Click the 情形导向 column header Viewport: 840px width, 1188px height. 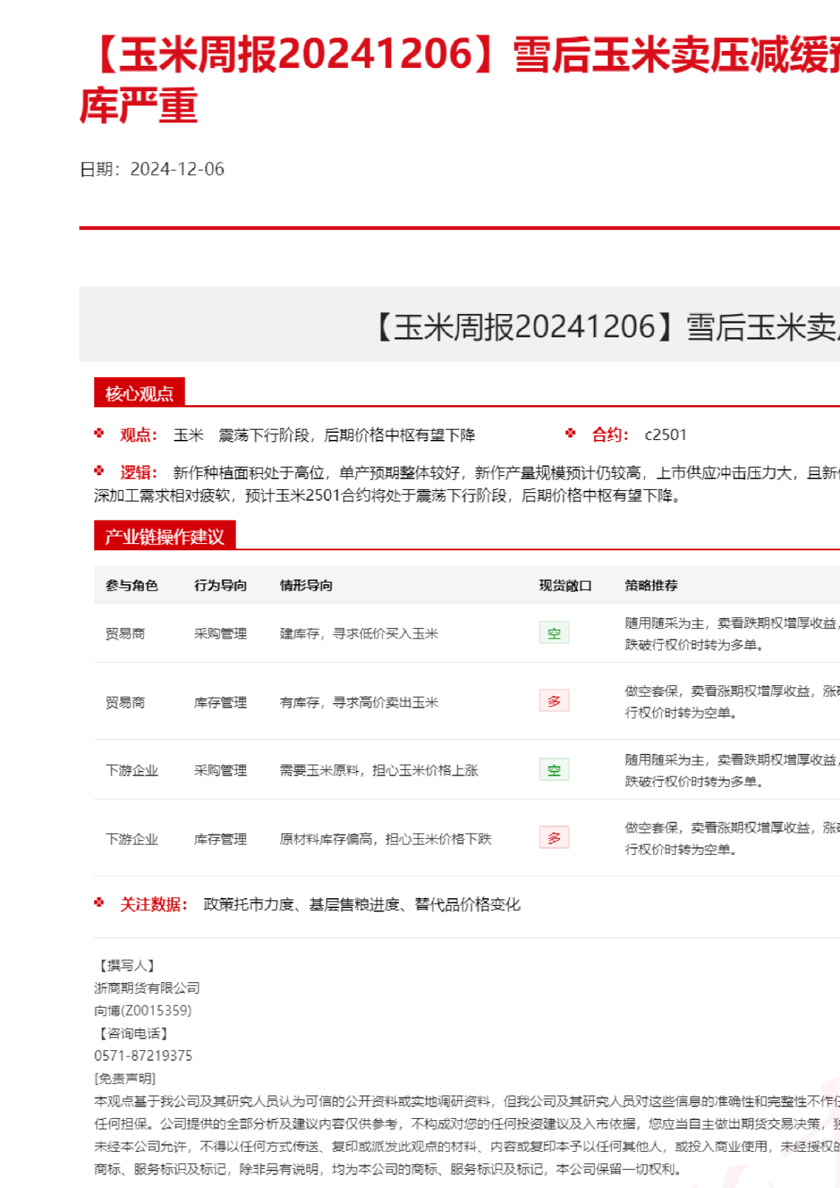(x=306, y=585)
